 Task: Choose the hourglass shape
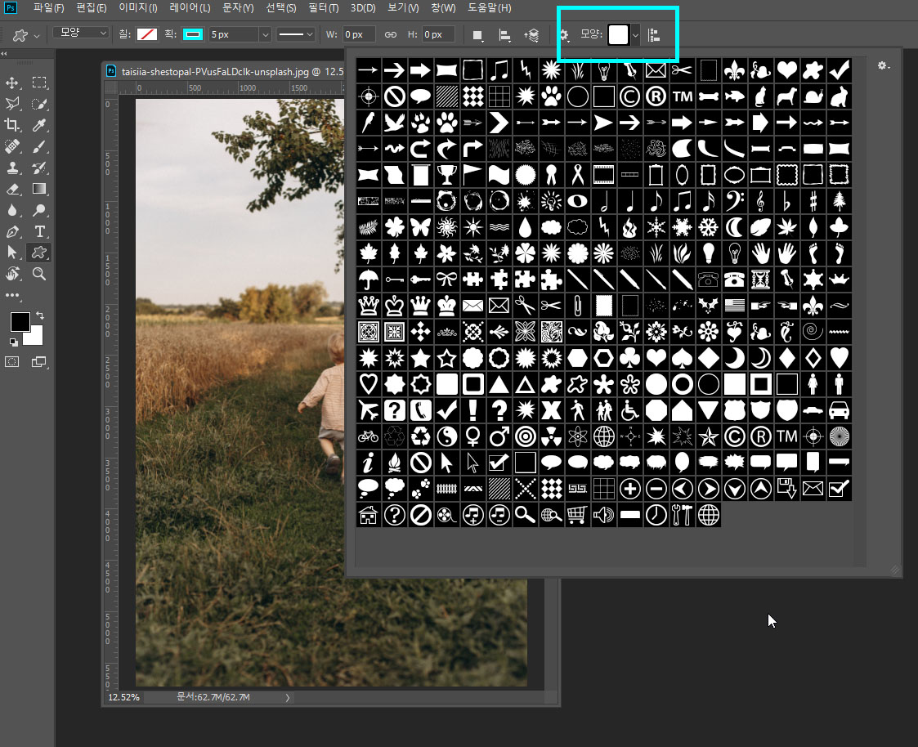[x=760, y=280]
